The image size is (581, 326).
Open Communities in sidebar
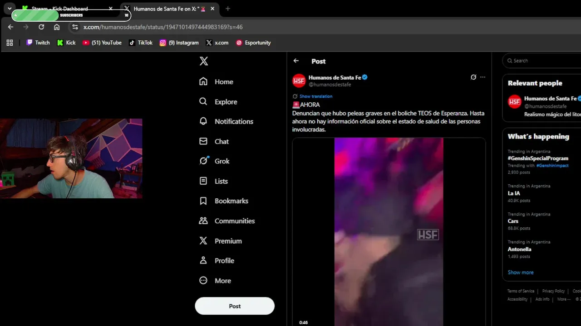pyautogui.click(x=226, y=221)
